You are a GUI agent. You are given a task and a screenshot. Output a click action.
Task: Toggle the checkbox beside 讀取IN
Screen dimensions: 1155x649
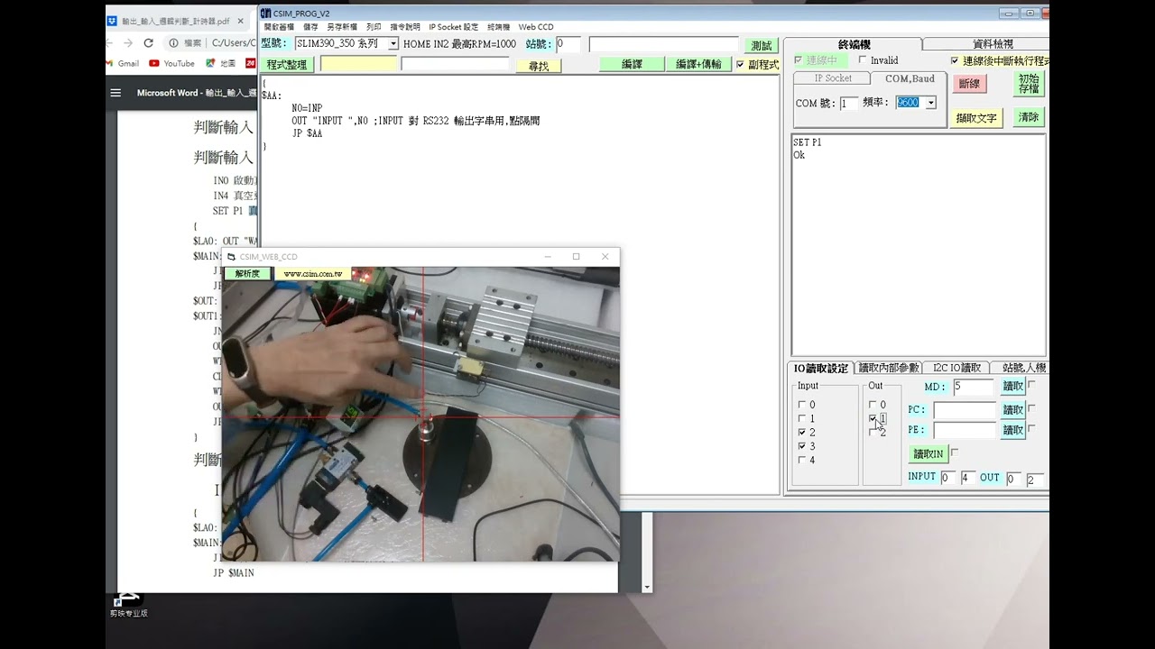[x=955, y=452]
